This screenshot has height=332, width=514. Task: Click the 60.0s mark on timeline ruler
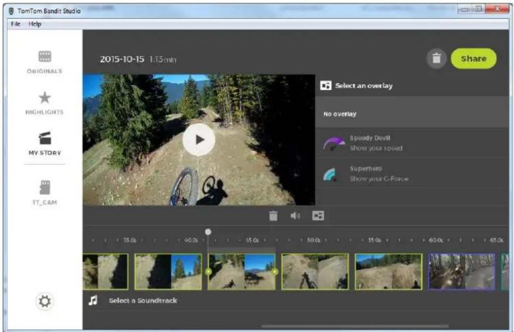(436, 240)
